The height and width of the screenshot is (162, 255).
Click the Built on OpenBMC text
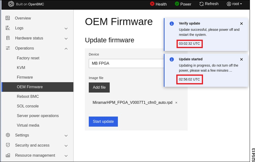pyautogui.click(x=30, y=4)
